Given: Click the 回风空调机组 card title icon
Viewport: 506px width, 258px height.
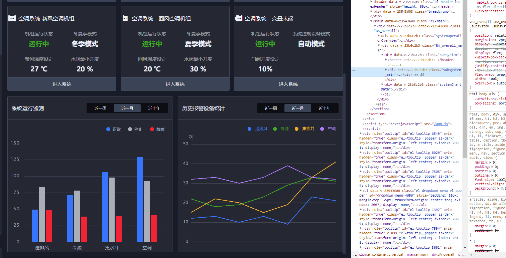Looking at the screenshot, I should pos(125,18).
